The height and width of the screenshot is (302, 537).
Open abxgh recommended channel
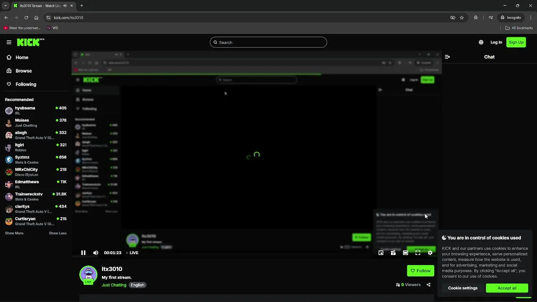tap(36, 135)
